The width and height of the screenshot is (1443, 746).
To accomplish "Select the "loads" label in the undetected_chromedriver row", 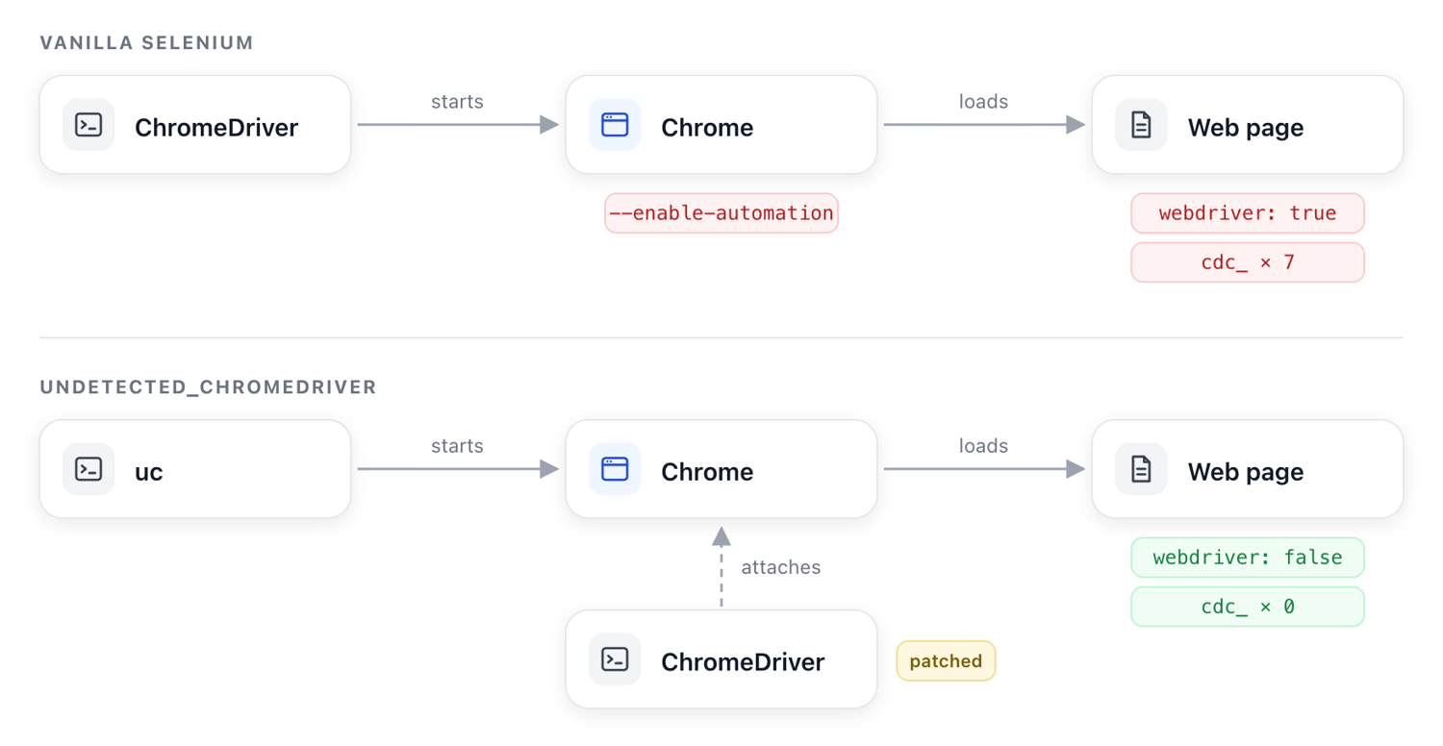I will tap(983, 446).
